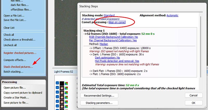Click Open picture file under Processing
208x110 pixels.
tap(15, 88)
